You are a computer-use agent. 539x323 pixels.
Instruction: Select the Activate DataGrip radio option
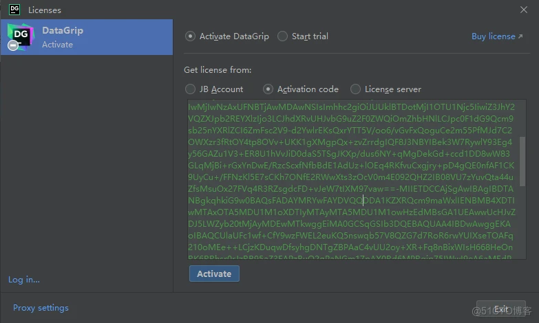[191, 36]
